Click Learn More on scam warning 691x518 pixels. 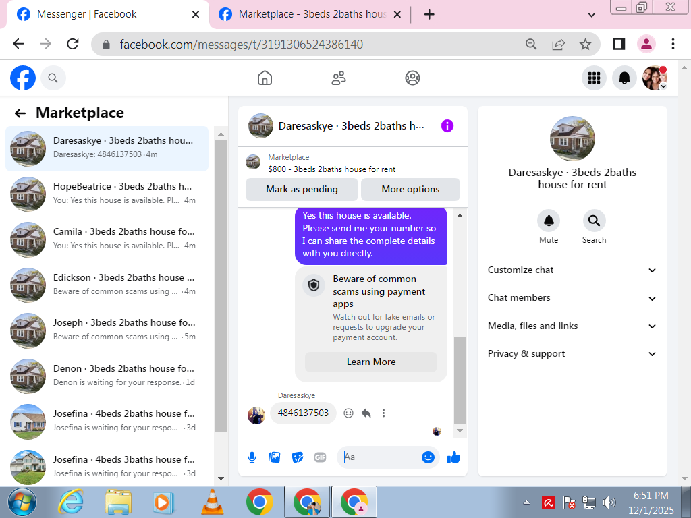tap(371, 362)
